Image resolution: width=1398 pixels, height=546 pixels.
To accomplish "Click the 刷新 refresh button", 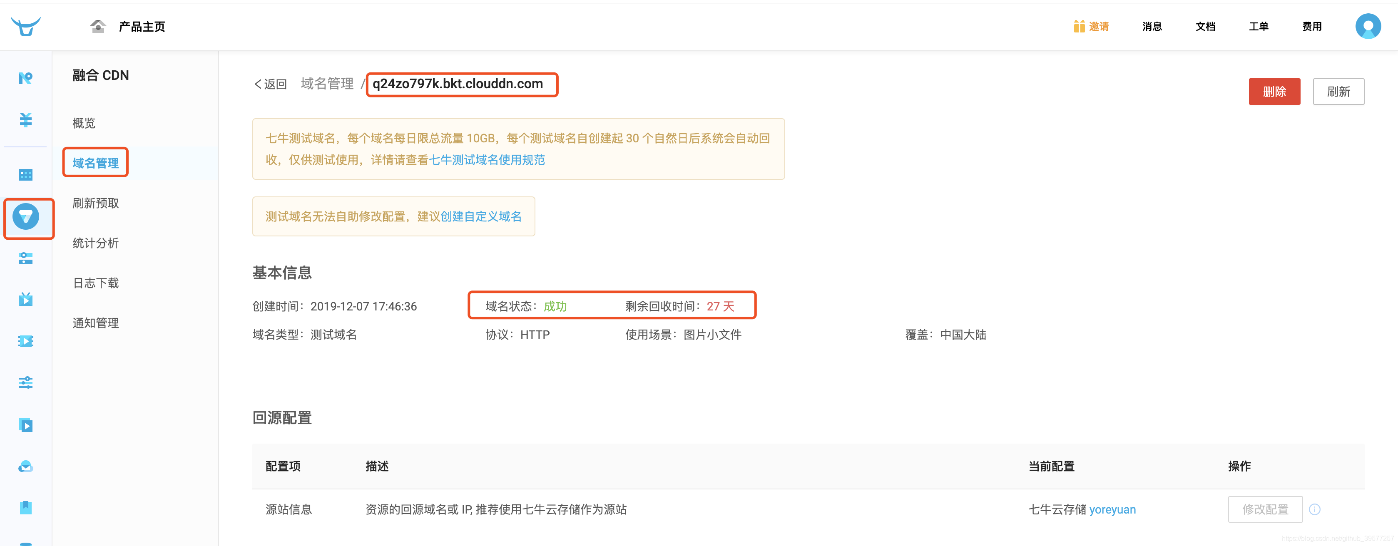I will [1338, 91].
